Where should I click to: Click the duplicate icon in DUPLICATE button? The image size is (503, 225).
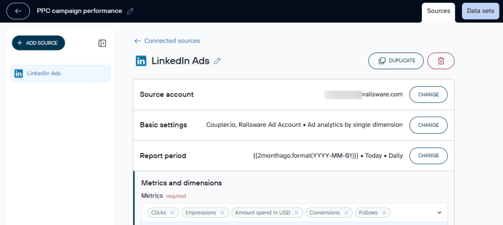click(382, 60)
